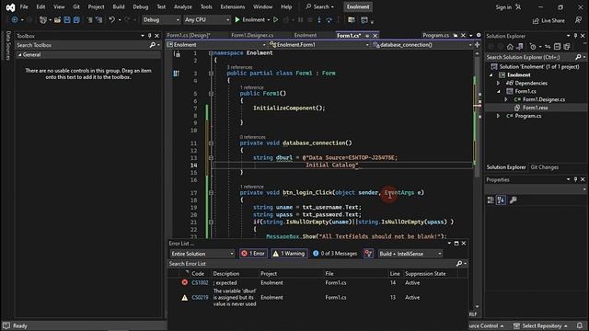
Task: Switch to Form1.Designer.cs tab
Action: click(252, 35)
